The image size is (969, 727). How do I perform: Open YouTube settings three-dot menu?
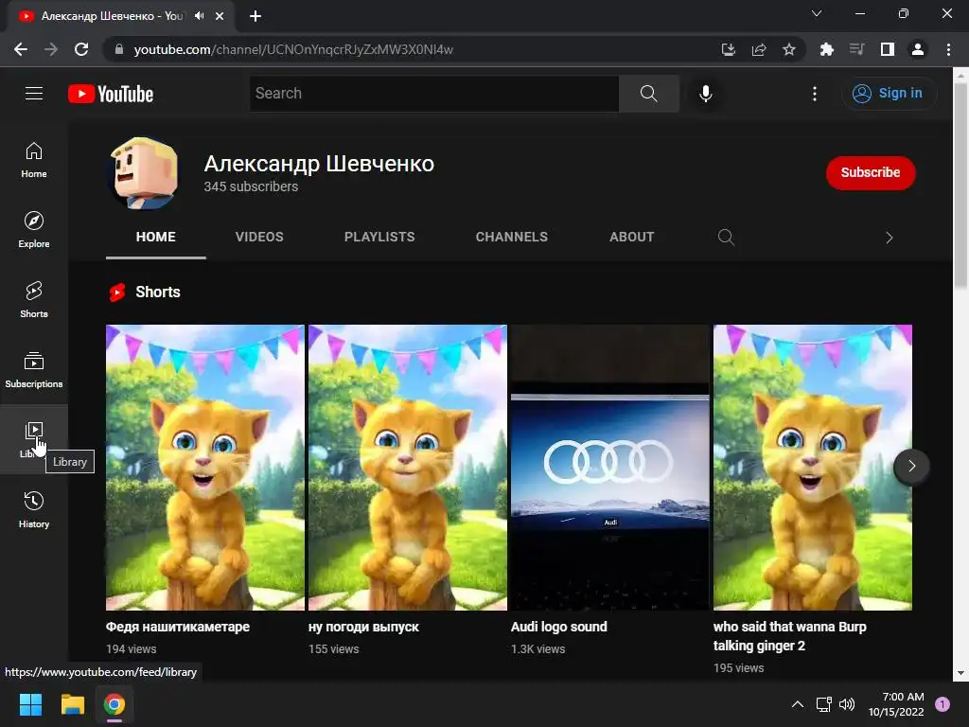pyautogui.click(x=815, y=94)
